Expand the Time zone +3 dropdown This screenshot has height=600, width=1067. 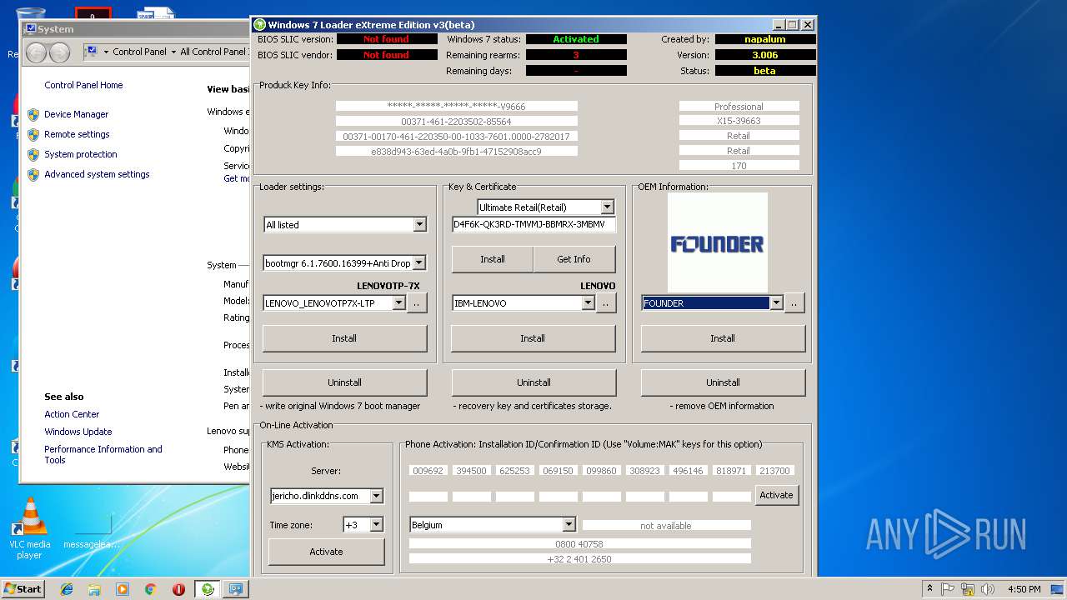click(376, 524)
